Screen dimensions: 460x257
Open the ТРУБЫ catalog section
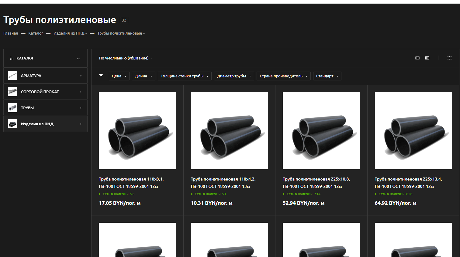pos(27,108)
